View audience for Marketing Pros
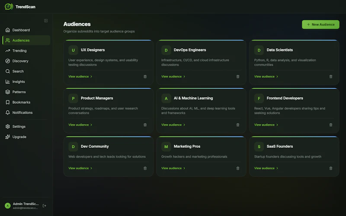 173,168
